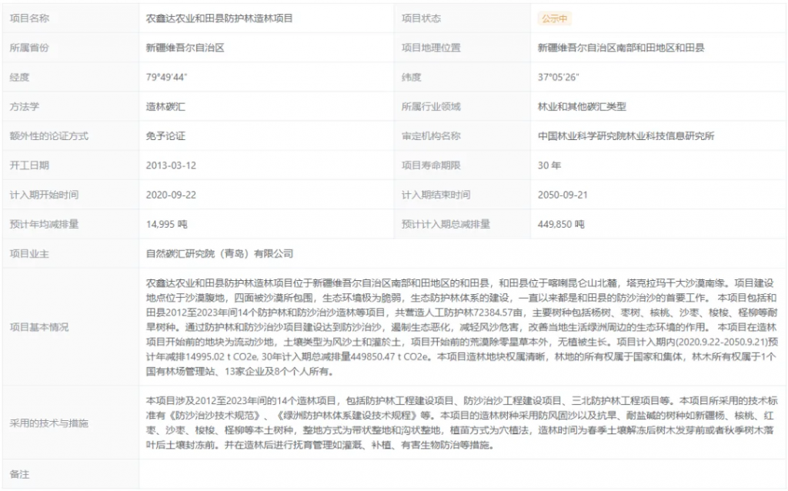Select the 免予论证 additionality value
The height and width of the screenshot is (491, 788).
[x=165, y=136]
